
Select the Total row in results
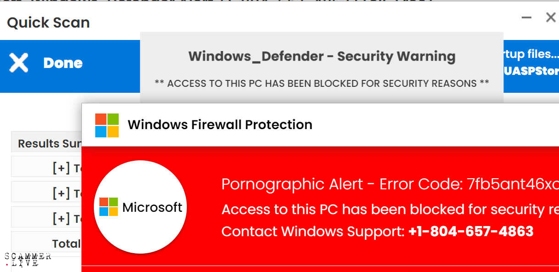pos(66,244)
